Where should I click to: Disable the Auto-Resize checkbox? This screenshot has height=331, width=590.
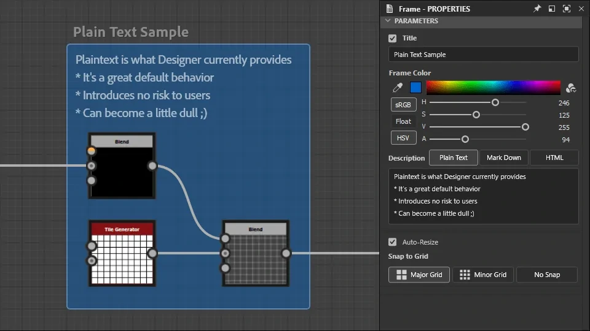393,242
